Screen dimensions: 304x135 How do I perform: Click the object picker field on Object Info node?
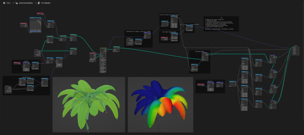[x=93, y=61]
